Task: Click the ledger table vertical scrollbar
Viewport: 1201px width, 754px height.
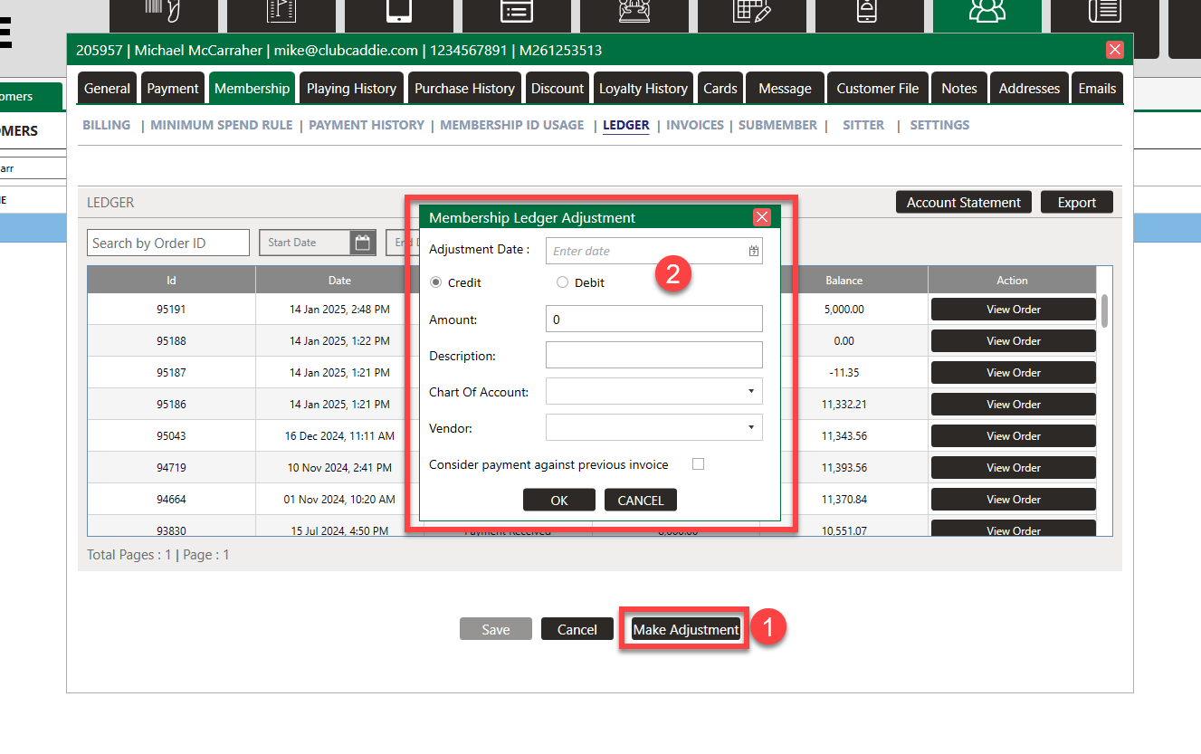Action: click(x=1105, y=310)
